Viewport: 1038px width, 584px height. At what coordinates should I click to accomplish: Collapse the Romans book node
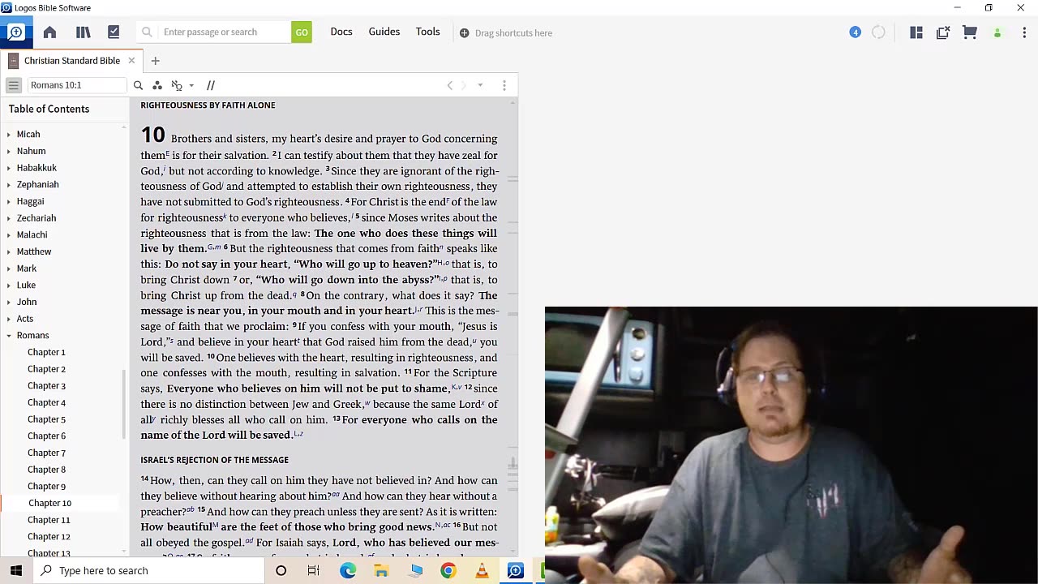click(9, 336)
